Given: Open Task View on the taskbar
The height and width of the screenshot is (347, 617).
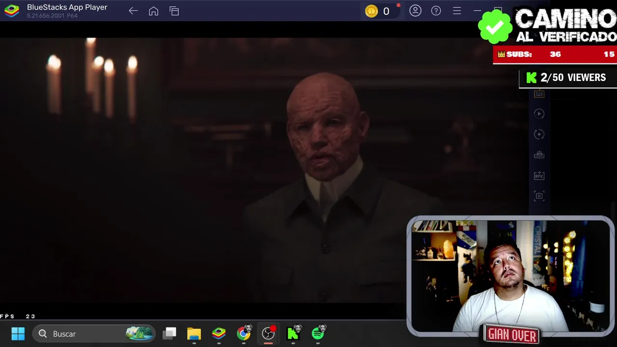Looking at the screenshot, I should [170, 334].
